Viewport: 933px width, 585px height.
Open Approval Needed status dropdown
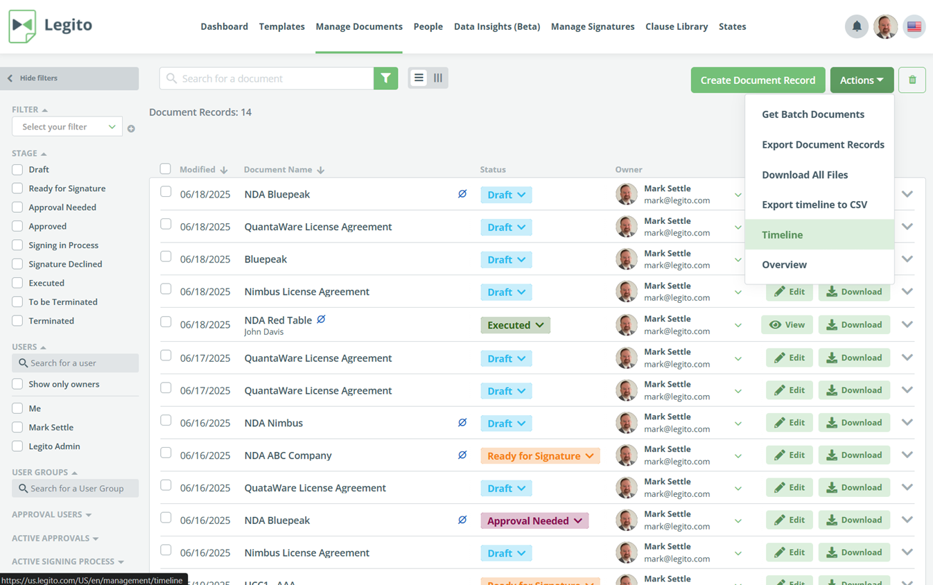[x=534, y=521]
